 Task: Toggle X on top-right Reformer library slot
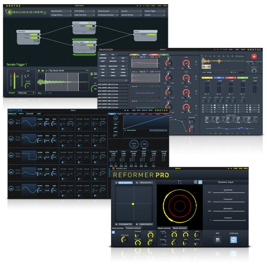coord(137,183)
